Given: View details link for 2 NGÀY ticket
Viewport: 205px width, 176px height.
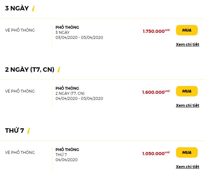Looking at the screenshot, I should pyautogui.click(x=187, y=106).
